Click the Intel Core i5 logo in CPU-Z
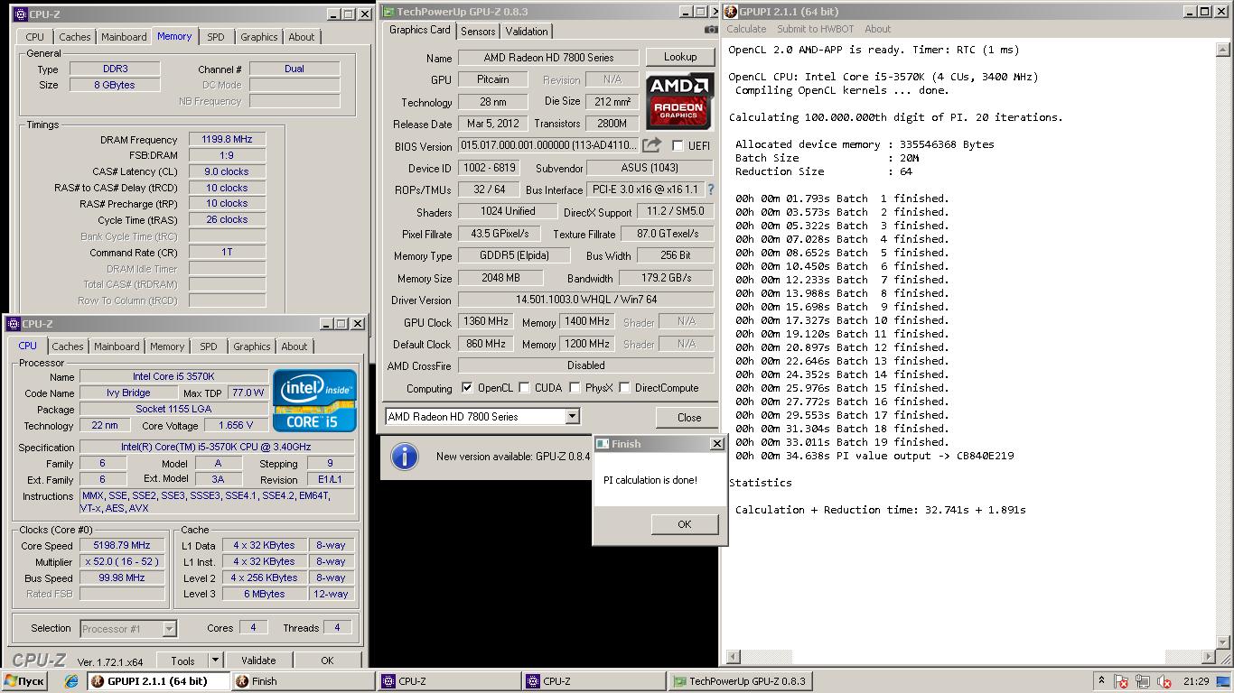The width and height of the screenshot is (1234, 693). click(314, 400)
